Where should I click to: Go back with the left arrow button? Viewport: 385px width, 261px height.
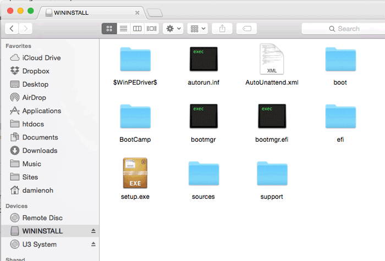point(12,29)
